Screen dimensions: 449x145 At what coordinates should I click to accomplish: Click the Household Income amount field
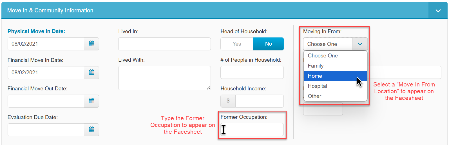(x=259, y=101)
